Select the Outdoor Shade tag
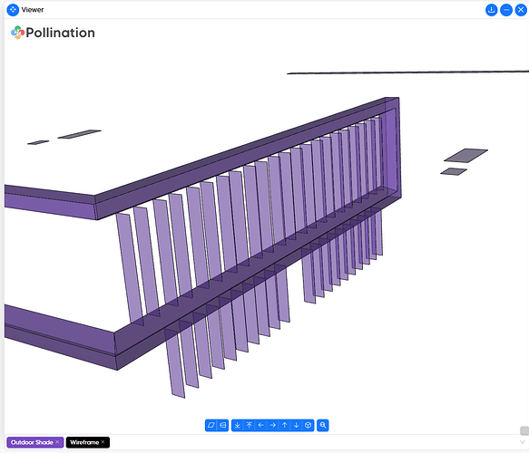This screenshot has height=453, width=529. pos(32,442)
